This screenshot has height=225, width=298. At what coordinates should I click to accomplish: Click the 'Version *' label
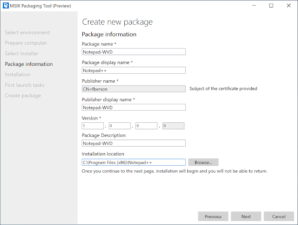pos(91,118)
